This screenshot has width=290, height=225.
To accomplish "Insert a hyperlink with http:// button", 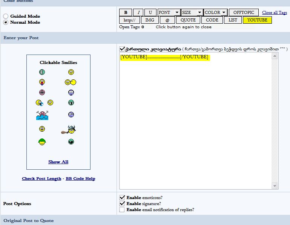I will [x=129, y=20].
